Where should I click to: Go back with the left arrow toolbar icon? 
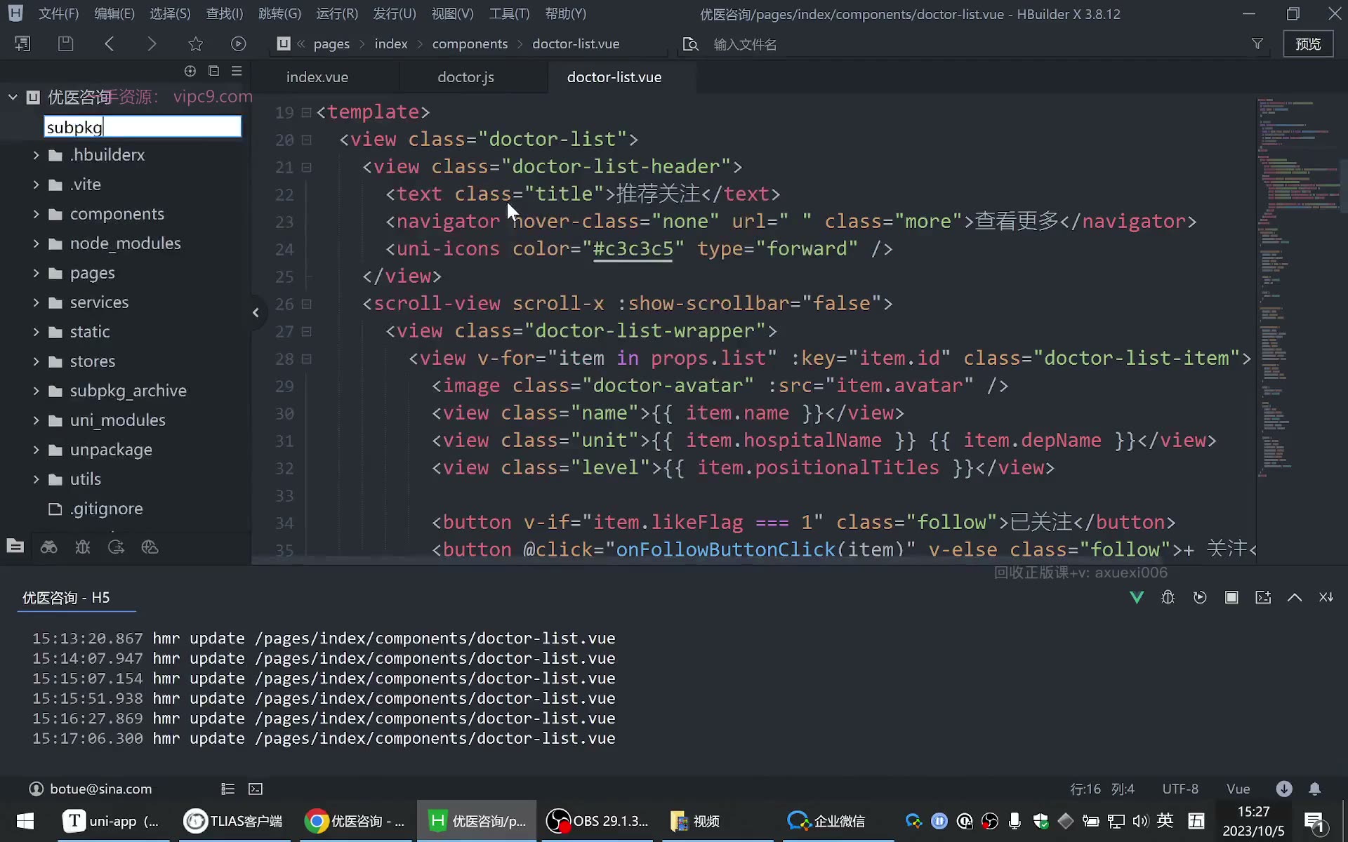(109, 44)
